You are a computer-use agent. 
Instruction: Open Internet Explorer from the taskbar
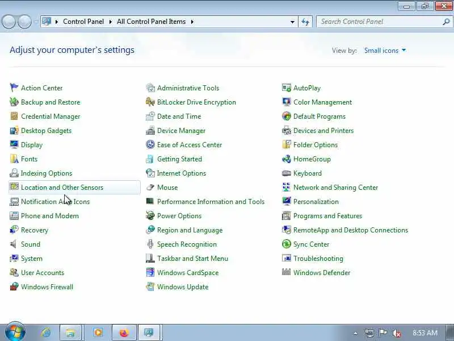45,332
